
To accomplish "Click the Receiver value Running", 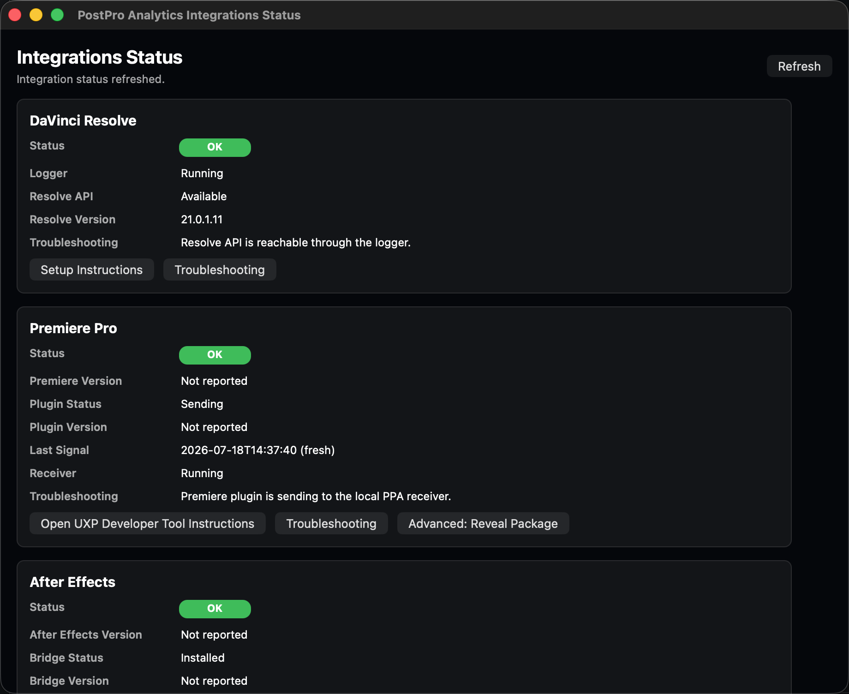I will 202,473.
